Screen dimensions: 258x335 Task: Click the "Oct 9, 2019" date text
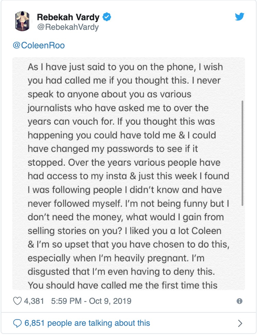click(110, 301)
